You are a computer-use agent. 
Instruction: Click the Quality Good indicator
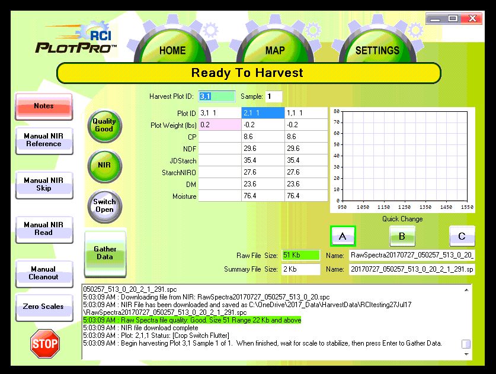pos(104,125)
